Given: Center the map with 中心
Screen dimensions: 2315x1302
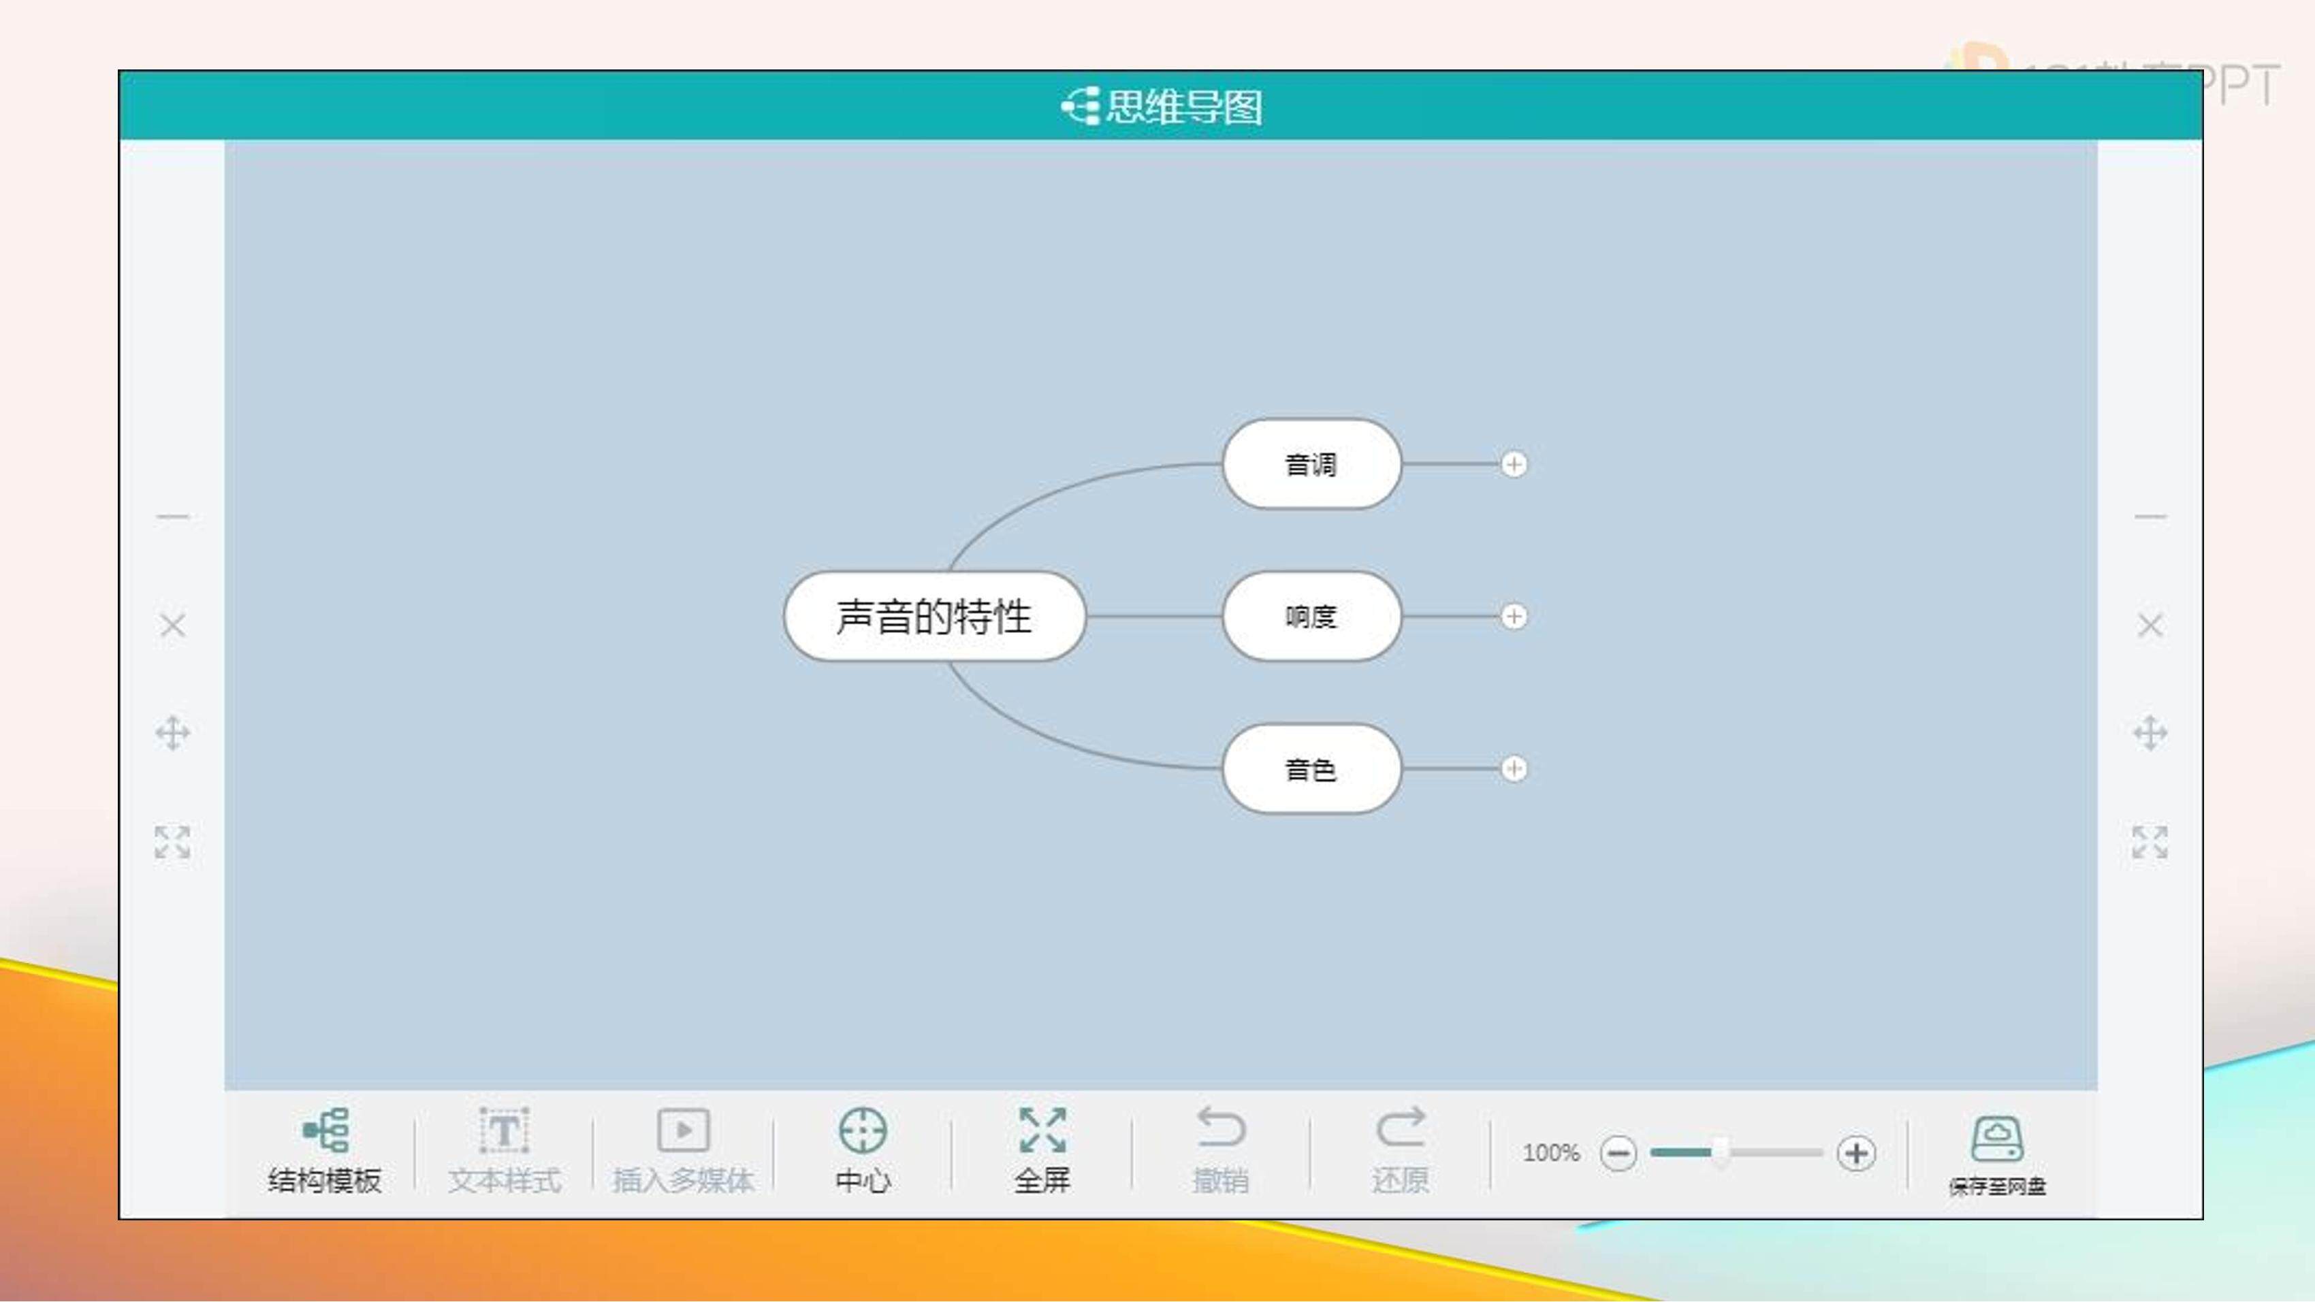Looking at the screenshot, I should click(x=863, y=1151).
